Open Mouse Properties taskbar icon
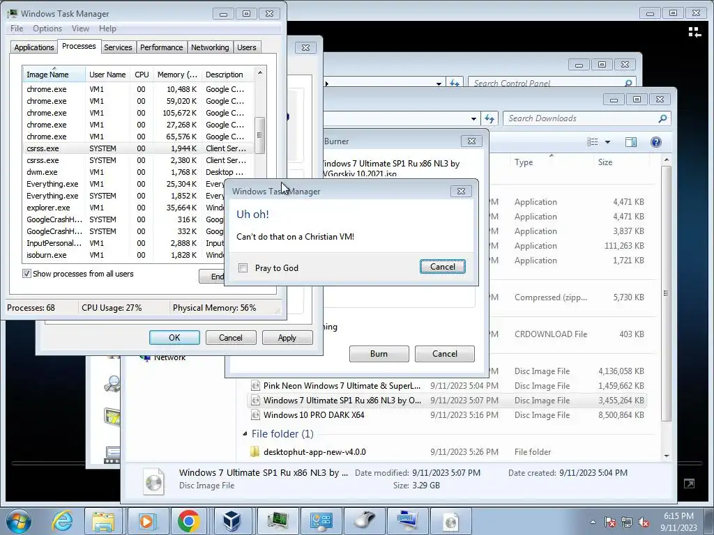Viewport: 714px width, 535px height. pos(364,521)
